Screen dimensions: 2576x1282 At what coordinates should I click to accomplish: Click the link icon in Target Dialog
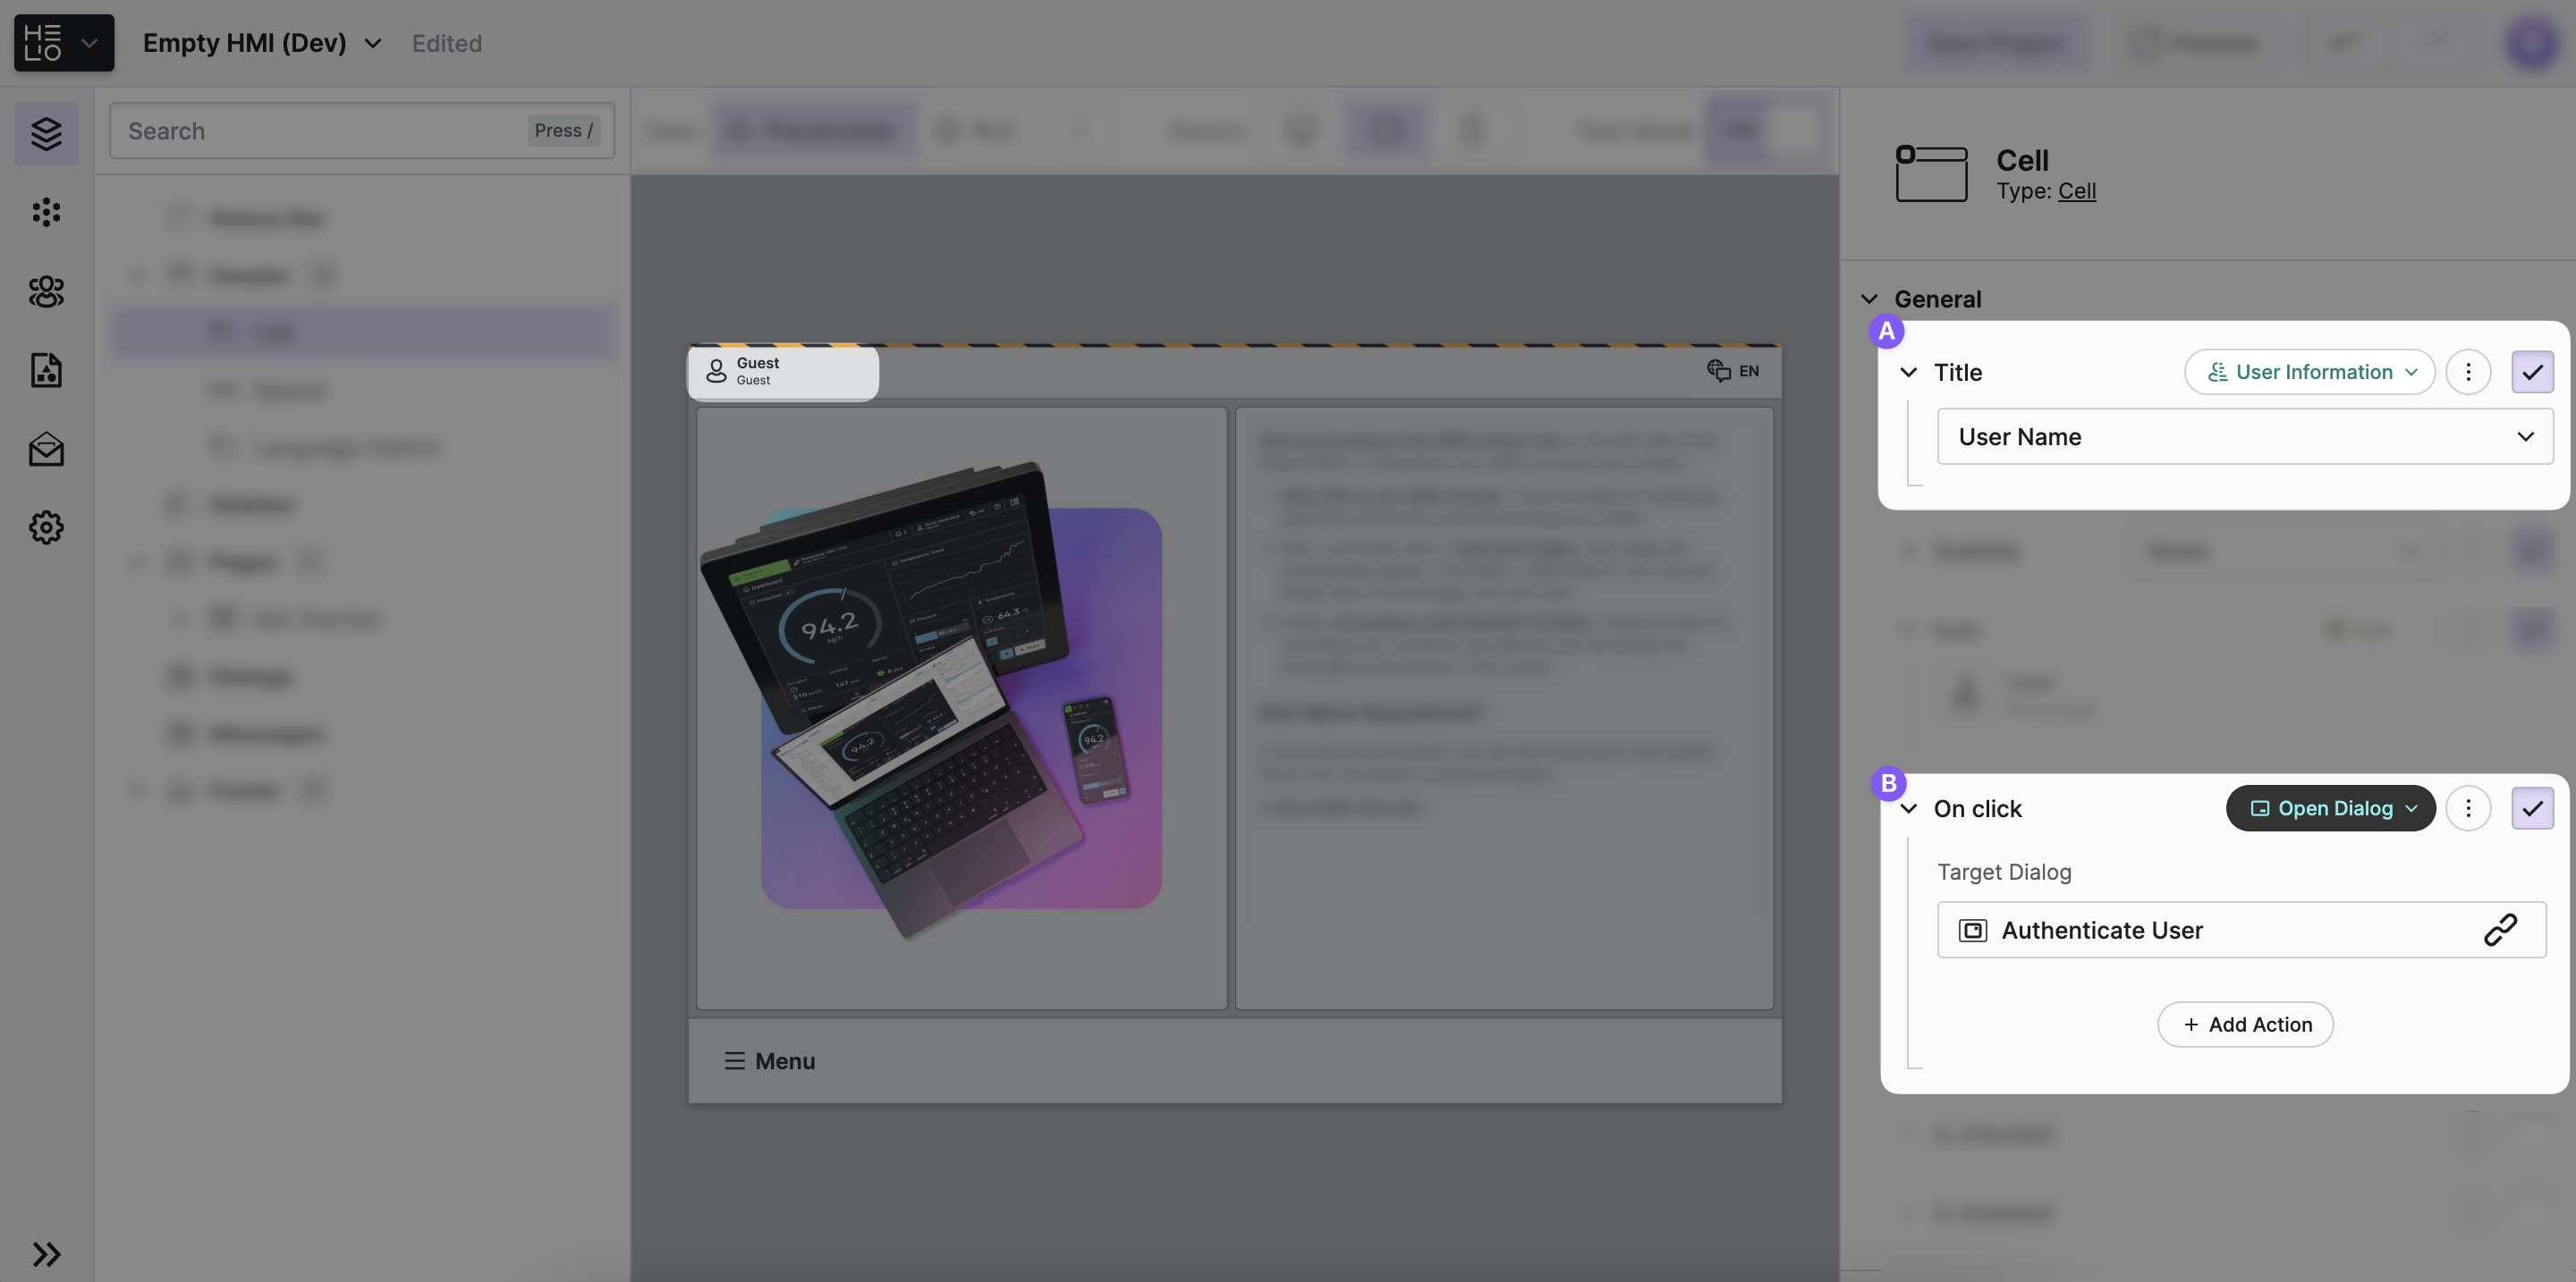point(2499,931)
